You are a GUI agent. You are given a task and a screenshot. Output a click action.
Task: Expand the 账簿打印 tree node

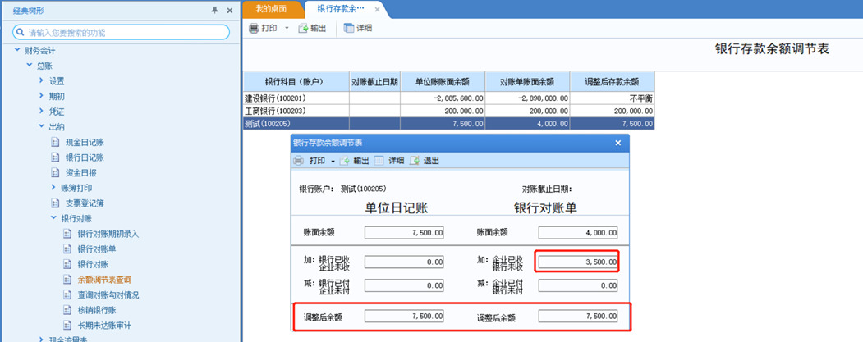54,188
